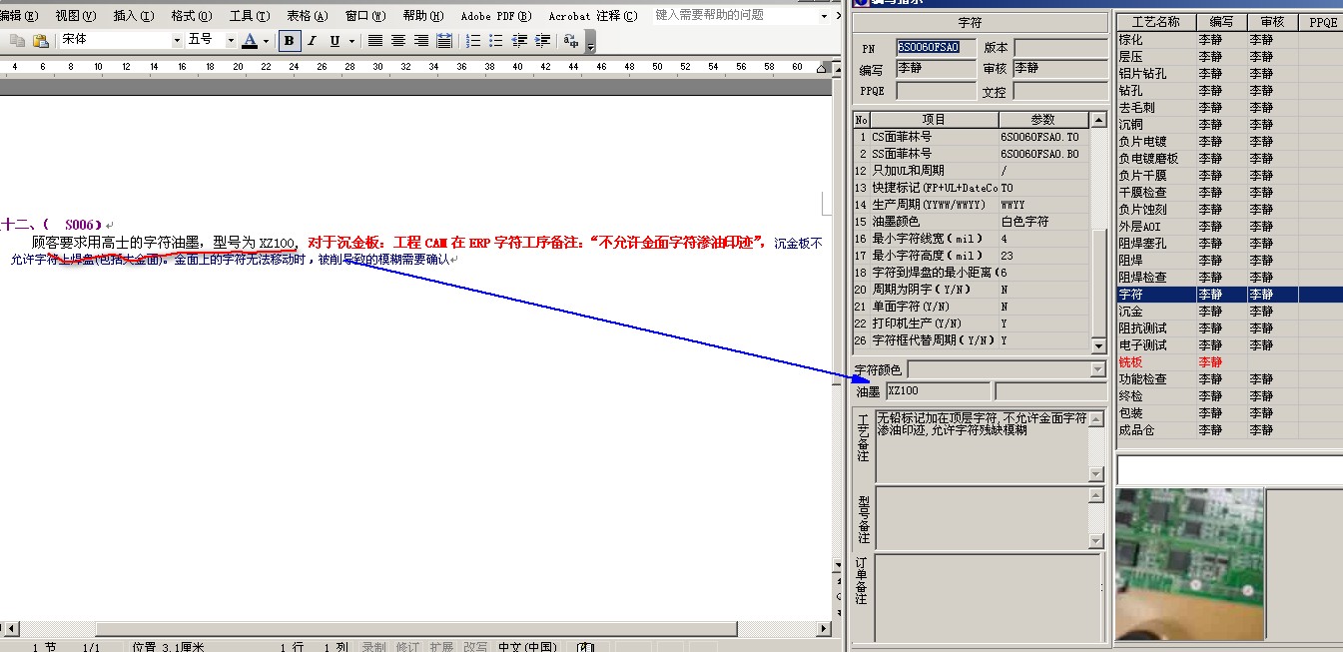1343x652 pixels.
Task: Click the 文控 input field
Action: point(1059,91)
